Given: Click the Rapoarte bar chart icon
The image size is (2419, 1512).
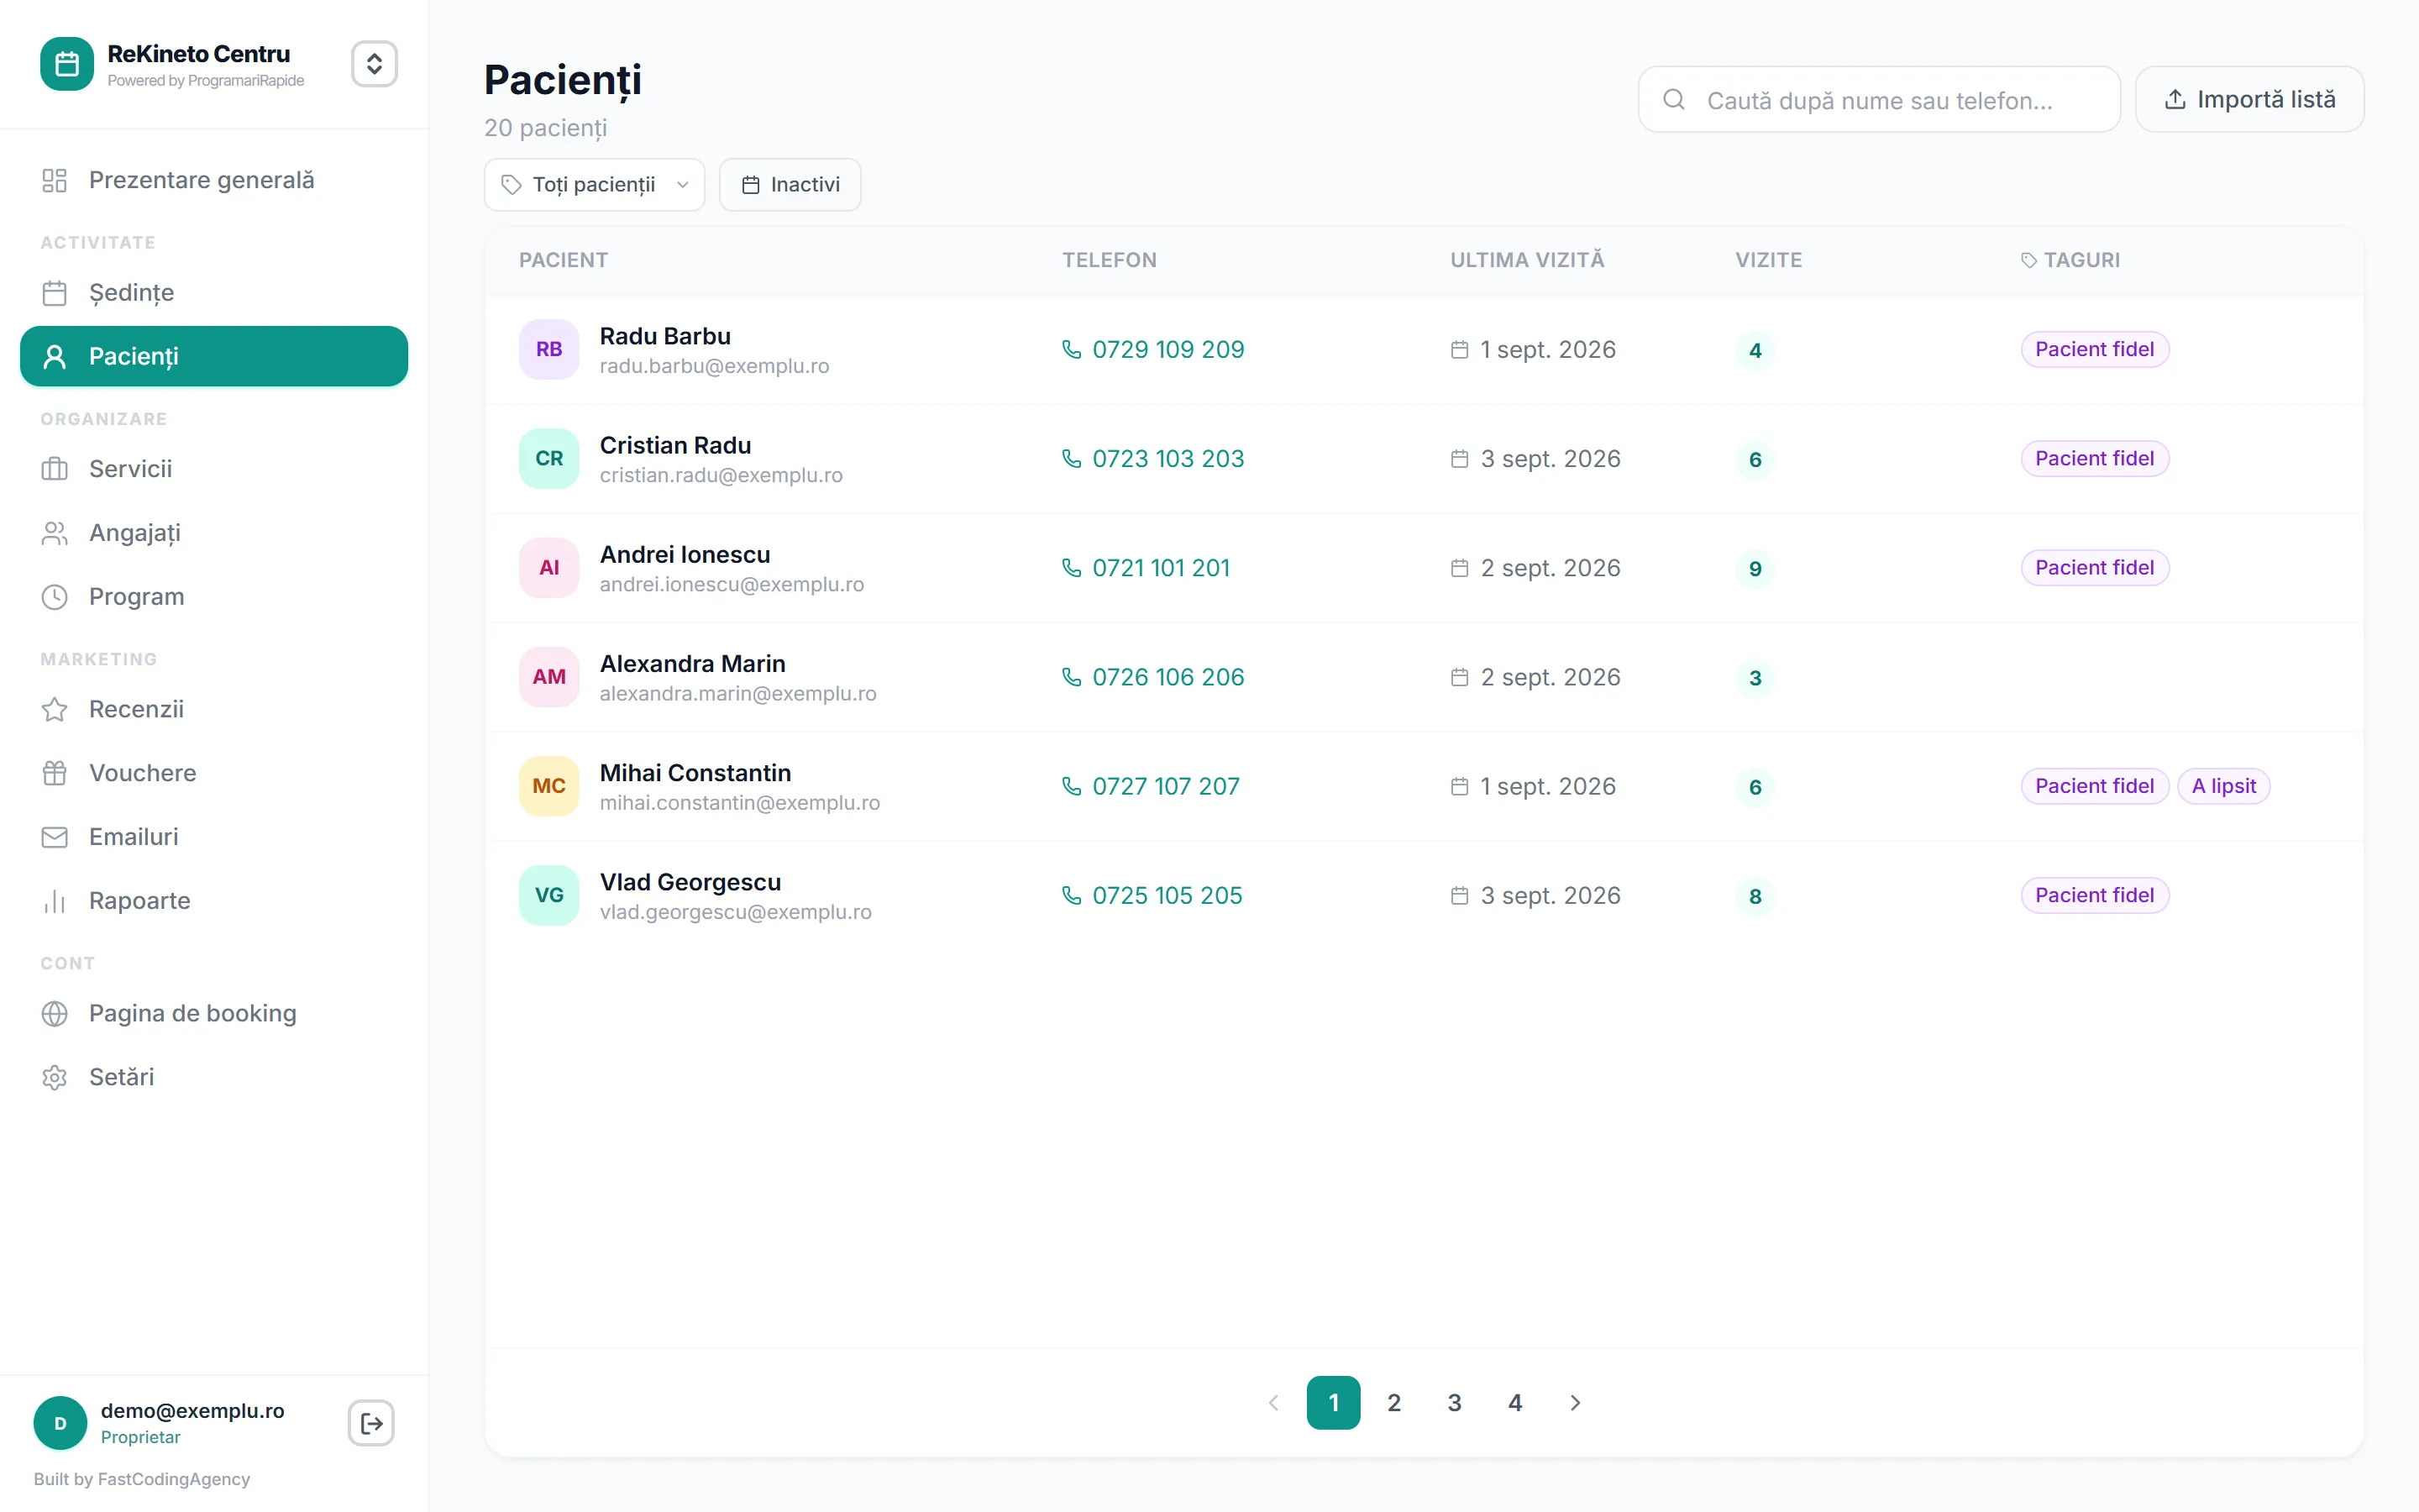Looking at the screenshot, I should click(x=55, y=901).
